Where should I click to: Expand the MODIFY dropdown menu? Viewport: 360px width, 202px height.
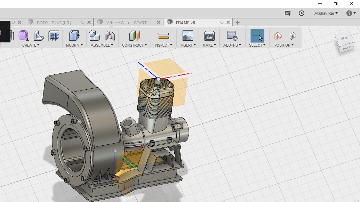tap(74, 45)
